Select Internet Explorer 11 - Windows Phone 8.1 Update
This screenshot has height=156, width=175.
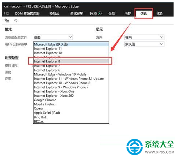pos(71,79)
